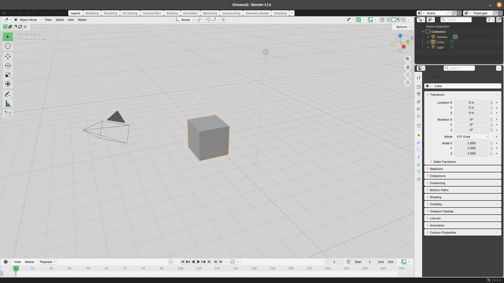Select the Scale tool

coord(8,75)
